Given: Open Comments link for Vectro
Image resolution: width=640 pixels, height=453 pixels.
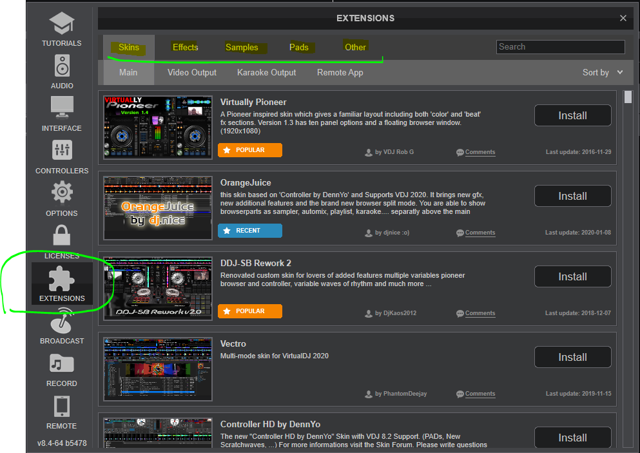Looking at the screenshot, I should tap(480, 394).
